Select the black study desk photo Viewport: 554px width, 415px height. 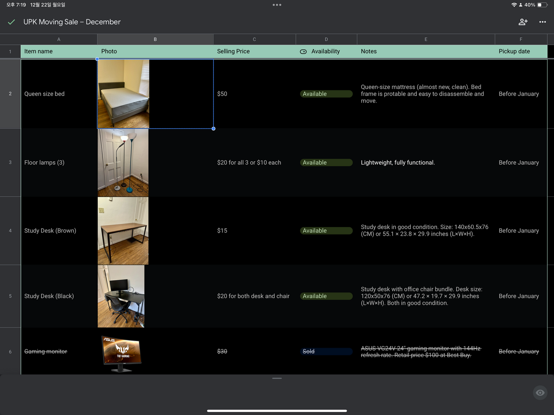(121, 296)
